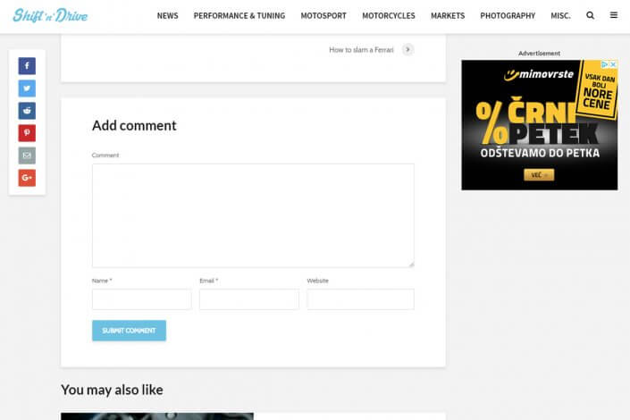The image size is (630, 420).
Task: Share the article on Reddit
Action: 27,111
